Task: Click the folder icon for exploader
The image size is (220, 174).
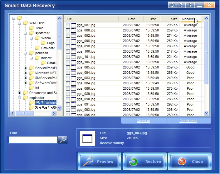Action: tap(25, 98)
